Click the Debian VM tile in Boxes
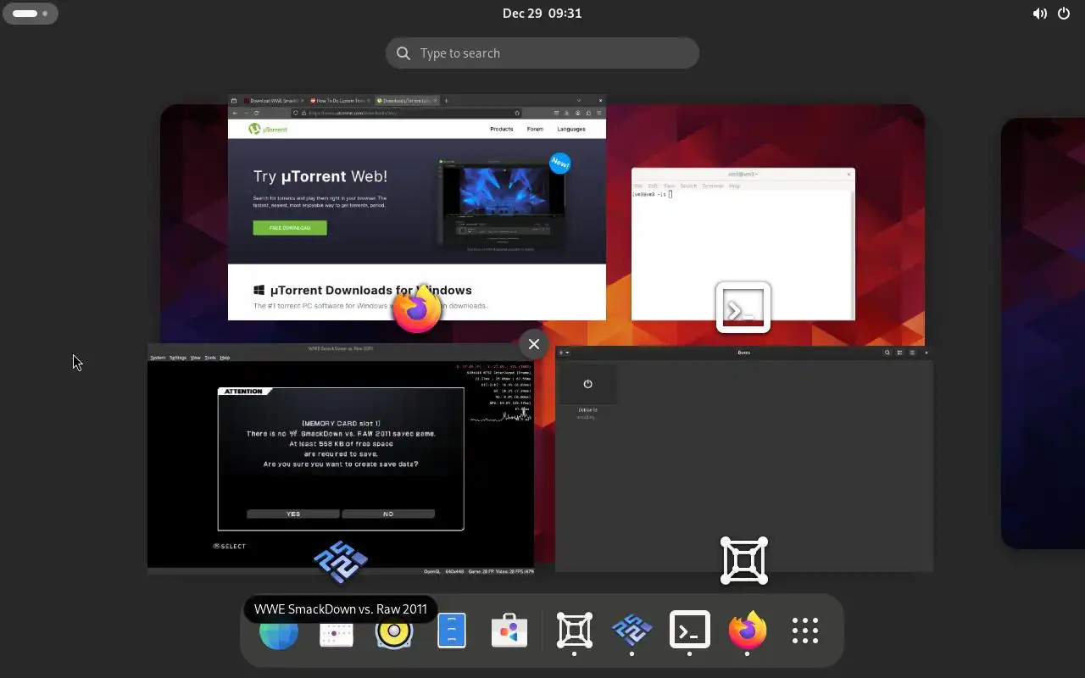The height and width of the screenshot is (678, 1085). (587, 392)
